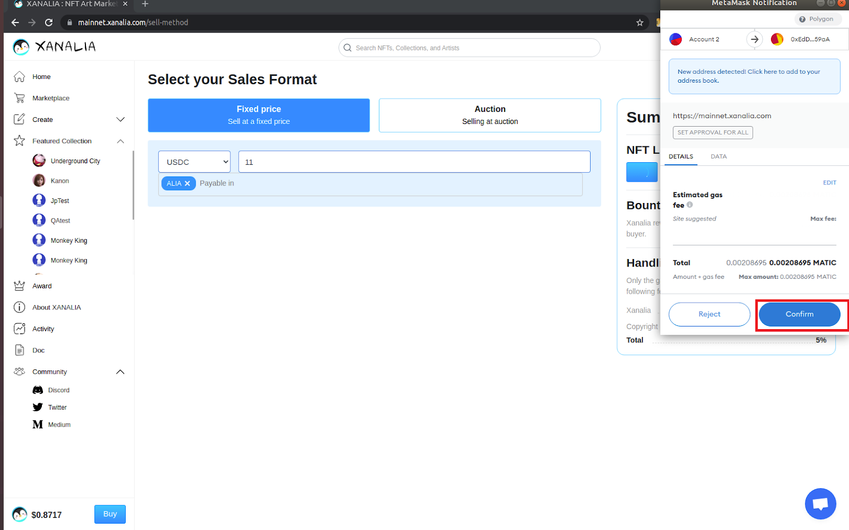The width and height of the screenshot is (849, 530).
Task: Click the Create pencil icon
Action: [20, 119]
